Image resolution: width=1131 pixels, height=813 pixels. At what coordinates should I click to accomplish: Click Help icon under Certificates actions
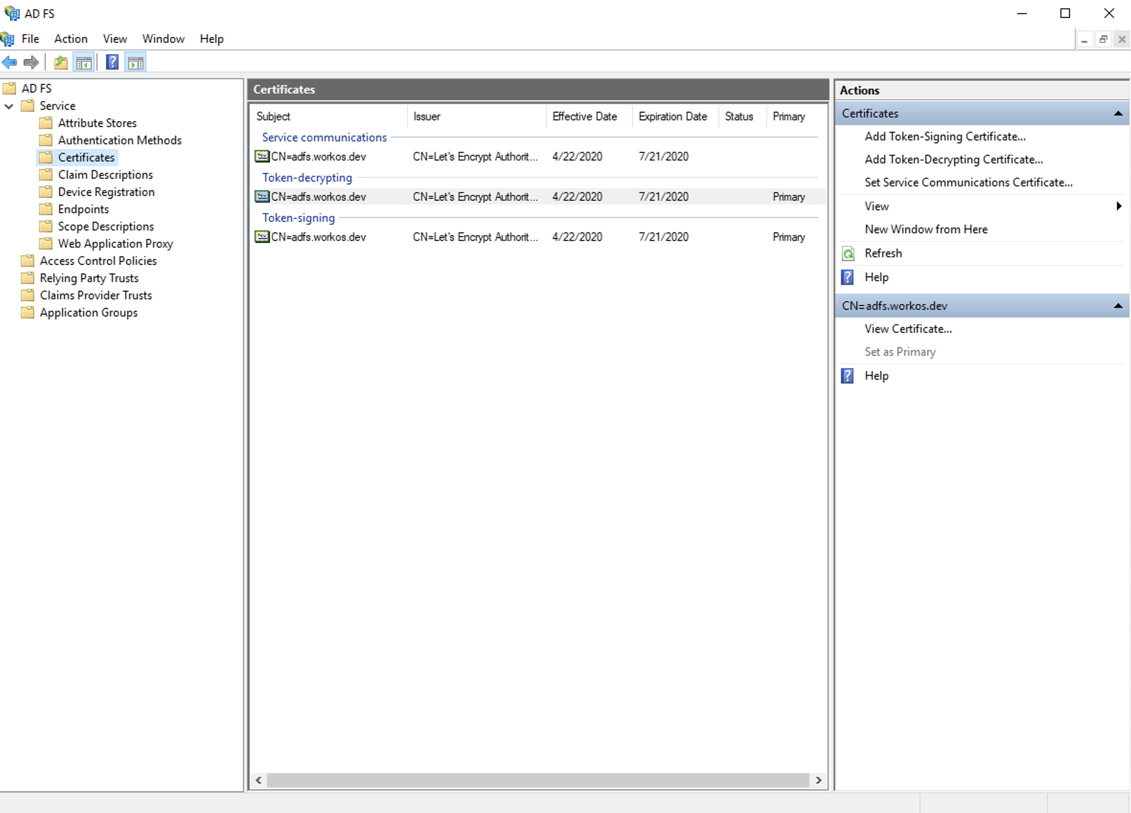click(848, 278)
